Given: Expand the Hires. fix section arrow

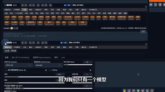Looking at the screenshot, I should 46,70.
